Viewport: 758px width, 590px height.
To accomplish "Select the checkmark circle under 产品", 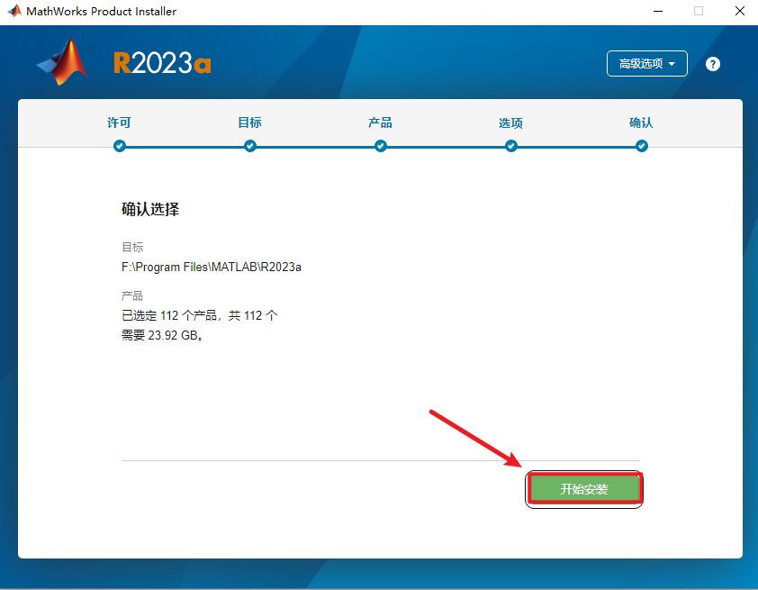I will (x=381, y=146).
